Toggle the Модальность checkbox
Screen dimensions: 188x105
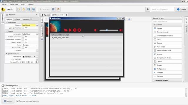click(23, 48)
